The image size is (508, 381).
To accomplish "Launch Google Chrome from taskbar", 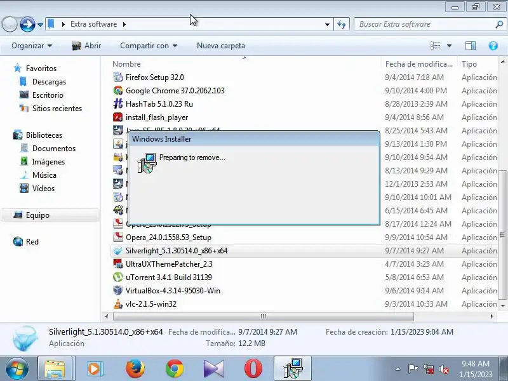I will coord(175,369).
